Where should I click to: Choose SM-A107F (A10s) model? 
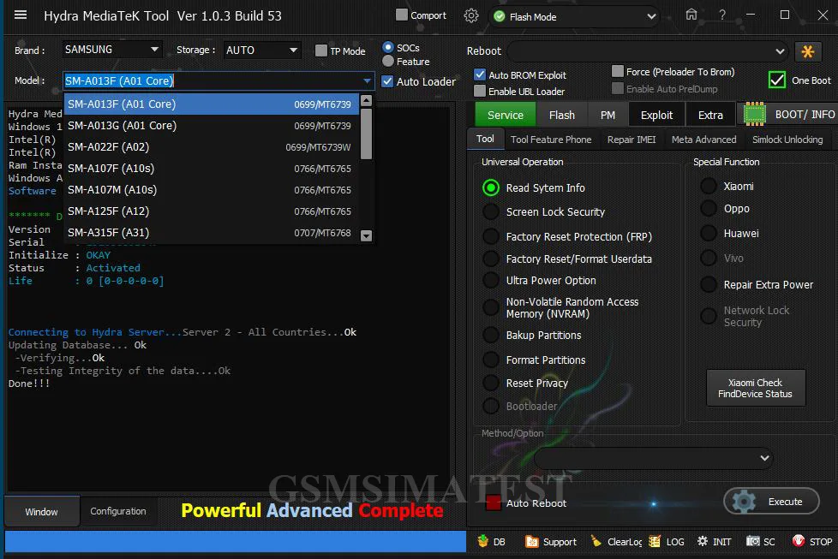212,168
